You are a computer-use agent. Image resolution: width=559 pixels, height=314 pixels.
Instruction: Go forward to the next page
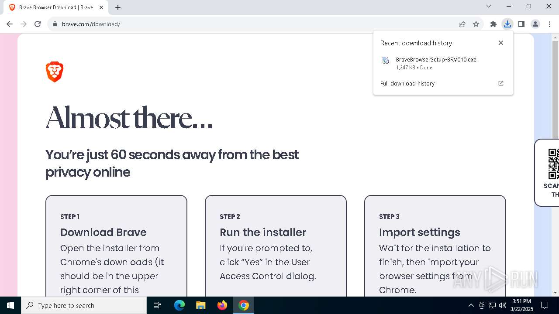pos(24,24)
